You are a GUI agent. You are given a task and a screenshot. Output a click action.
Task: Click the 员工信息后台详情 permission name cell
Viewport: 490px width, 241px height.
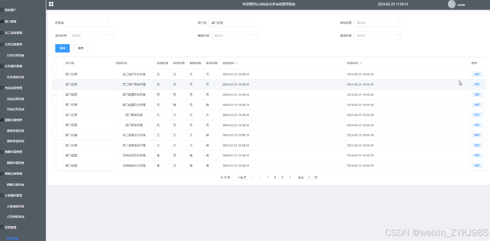tap(134, 145)
